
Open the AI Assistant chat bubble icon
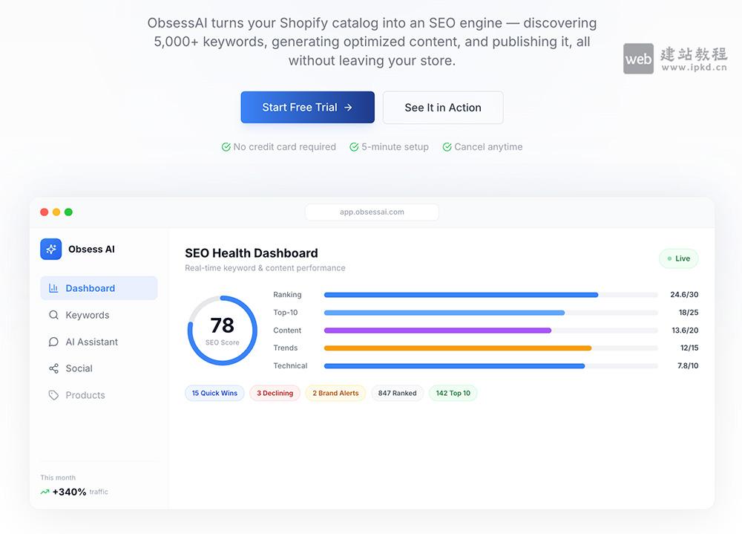[x=53, y=342]
